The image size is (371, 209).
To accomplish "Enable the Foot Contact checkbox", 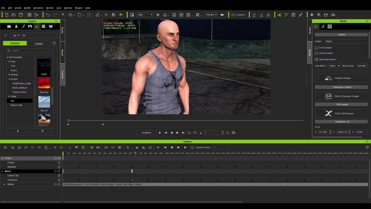I will pos(317,48).
